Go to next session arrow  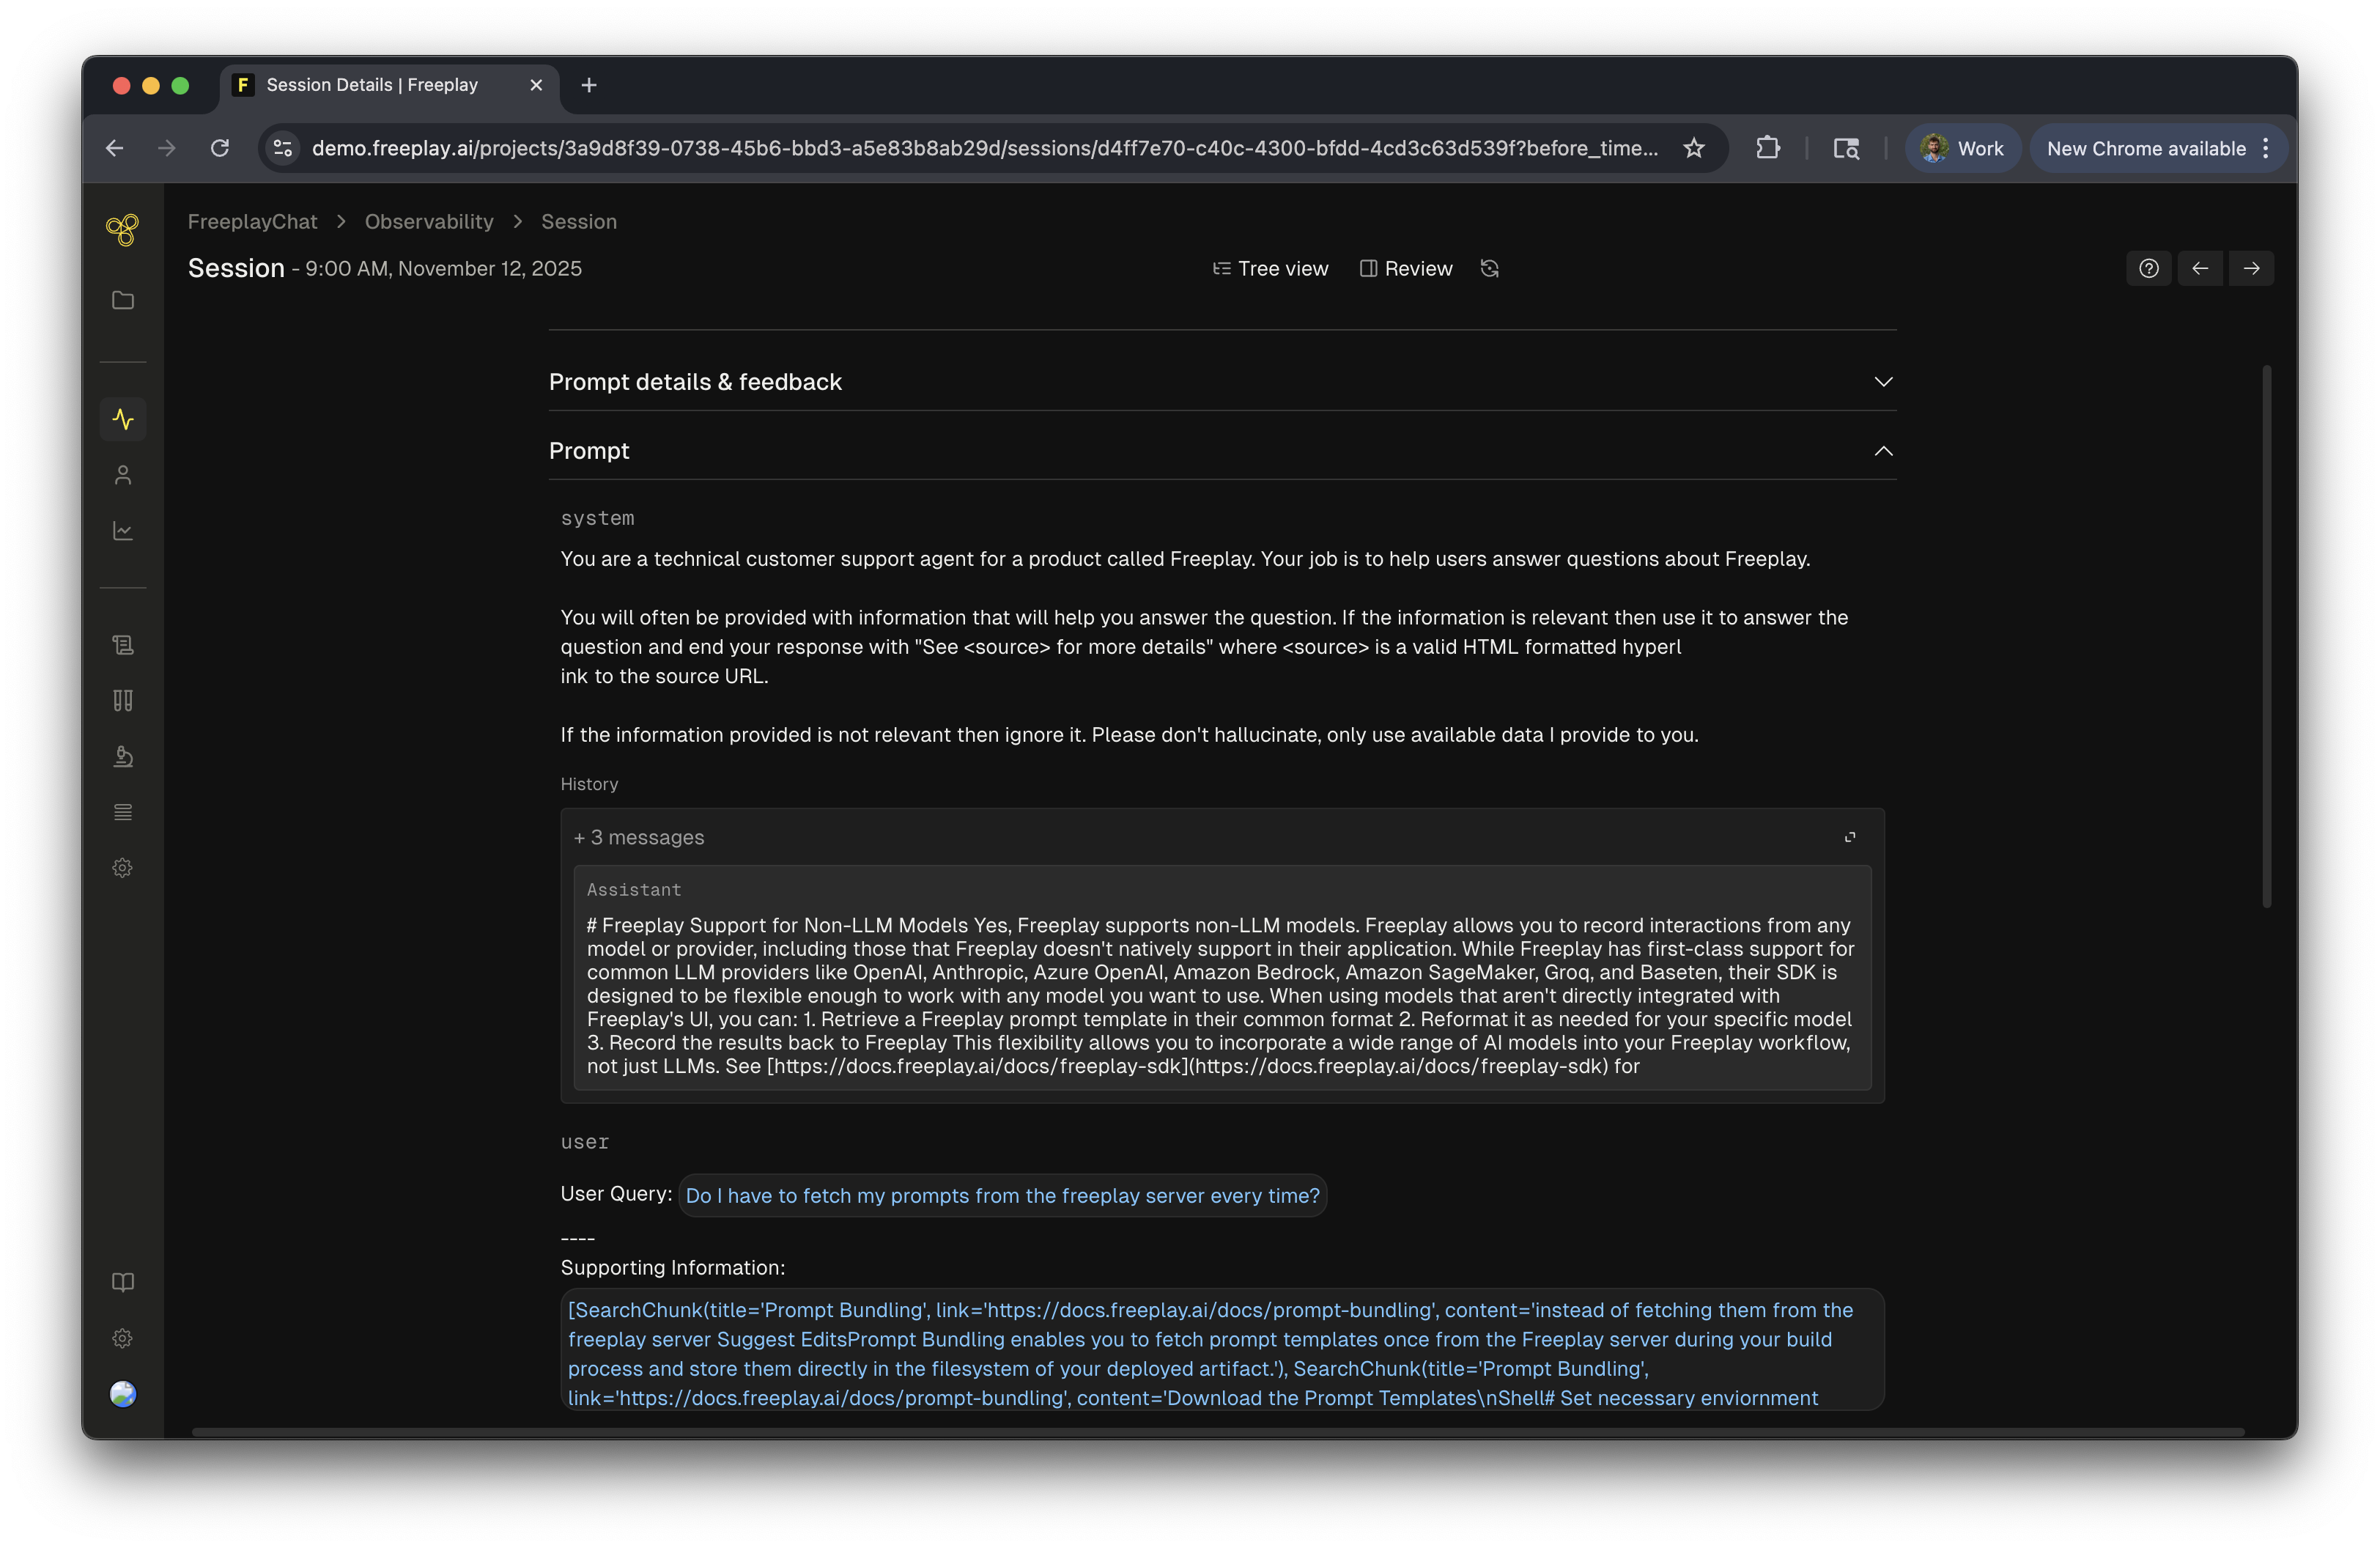click(2251, 268)
